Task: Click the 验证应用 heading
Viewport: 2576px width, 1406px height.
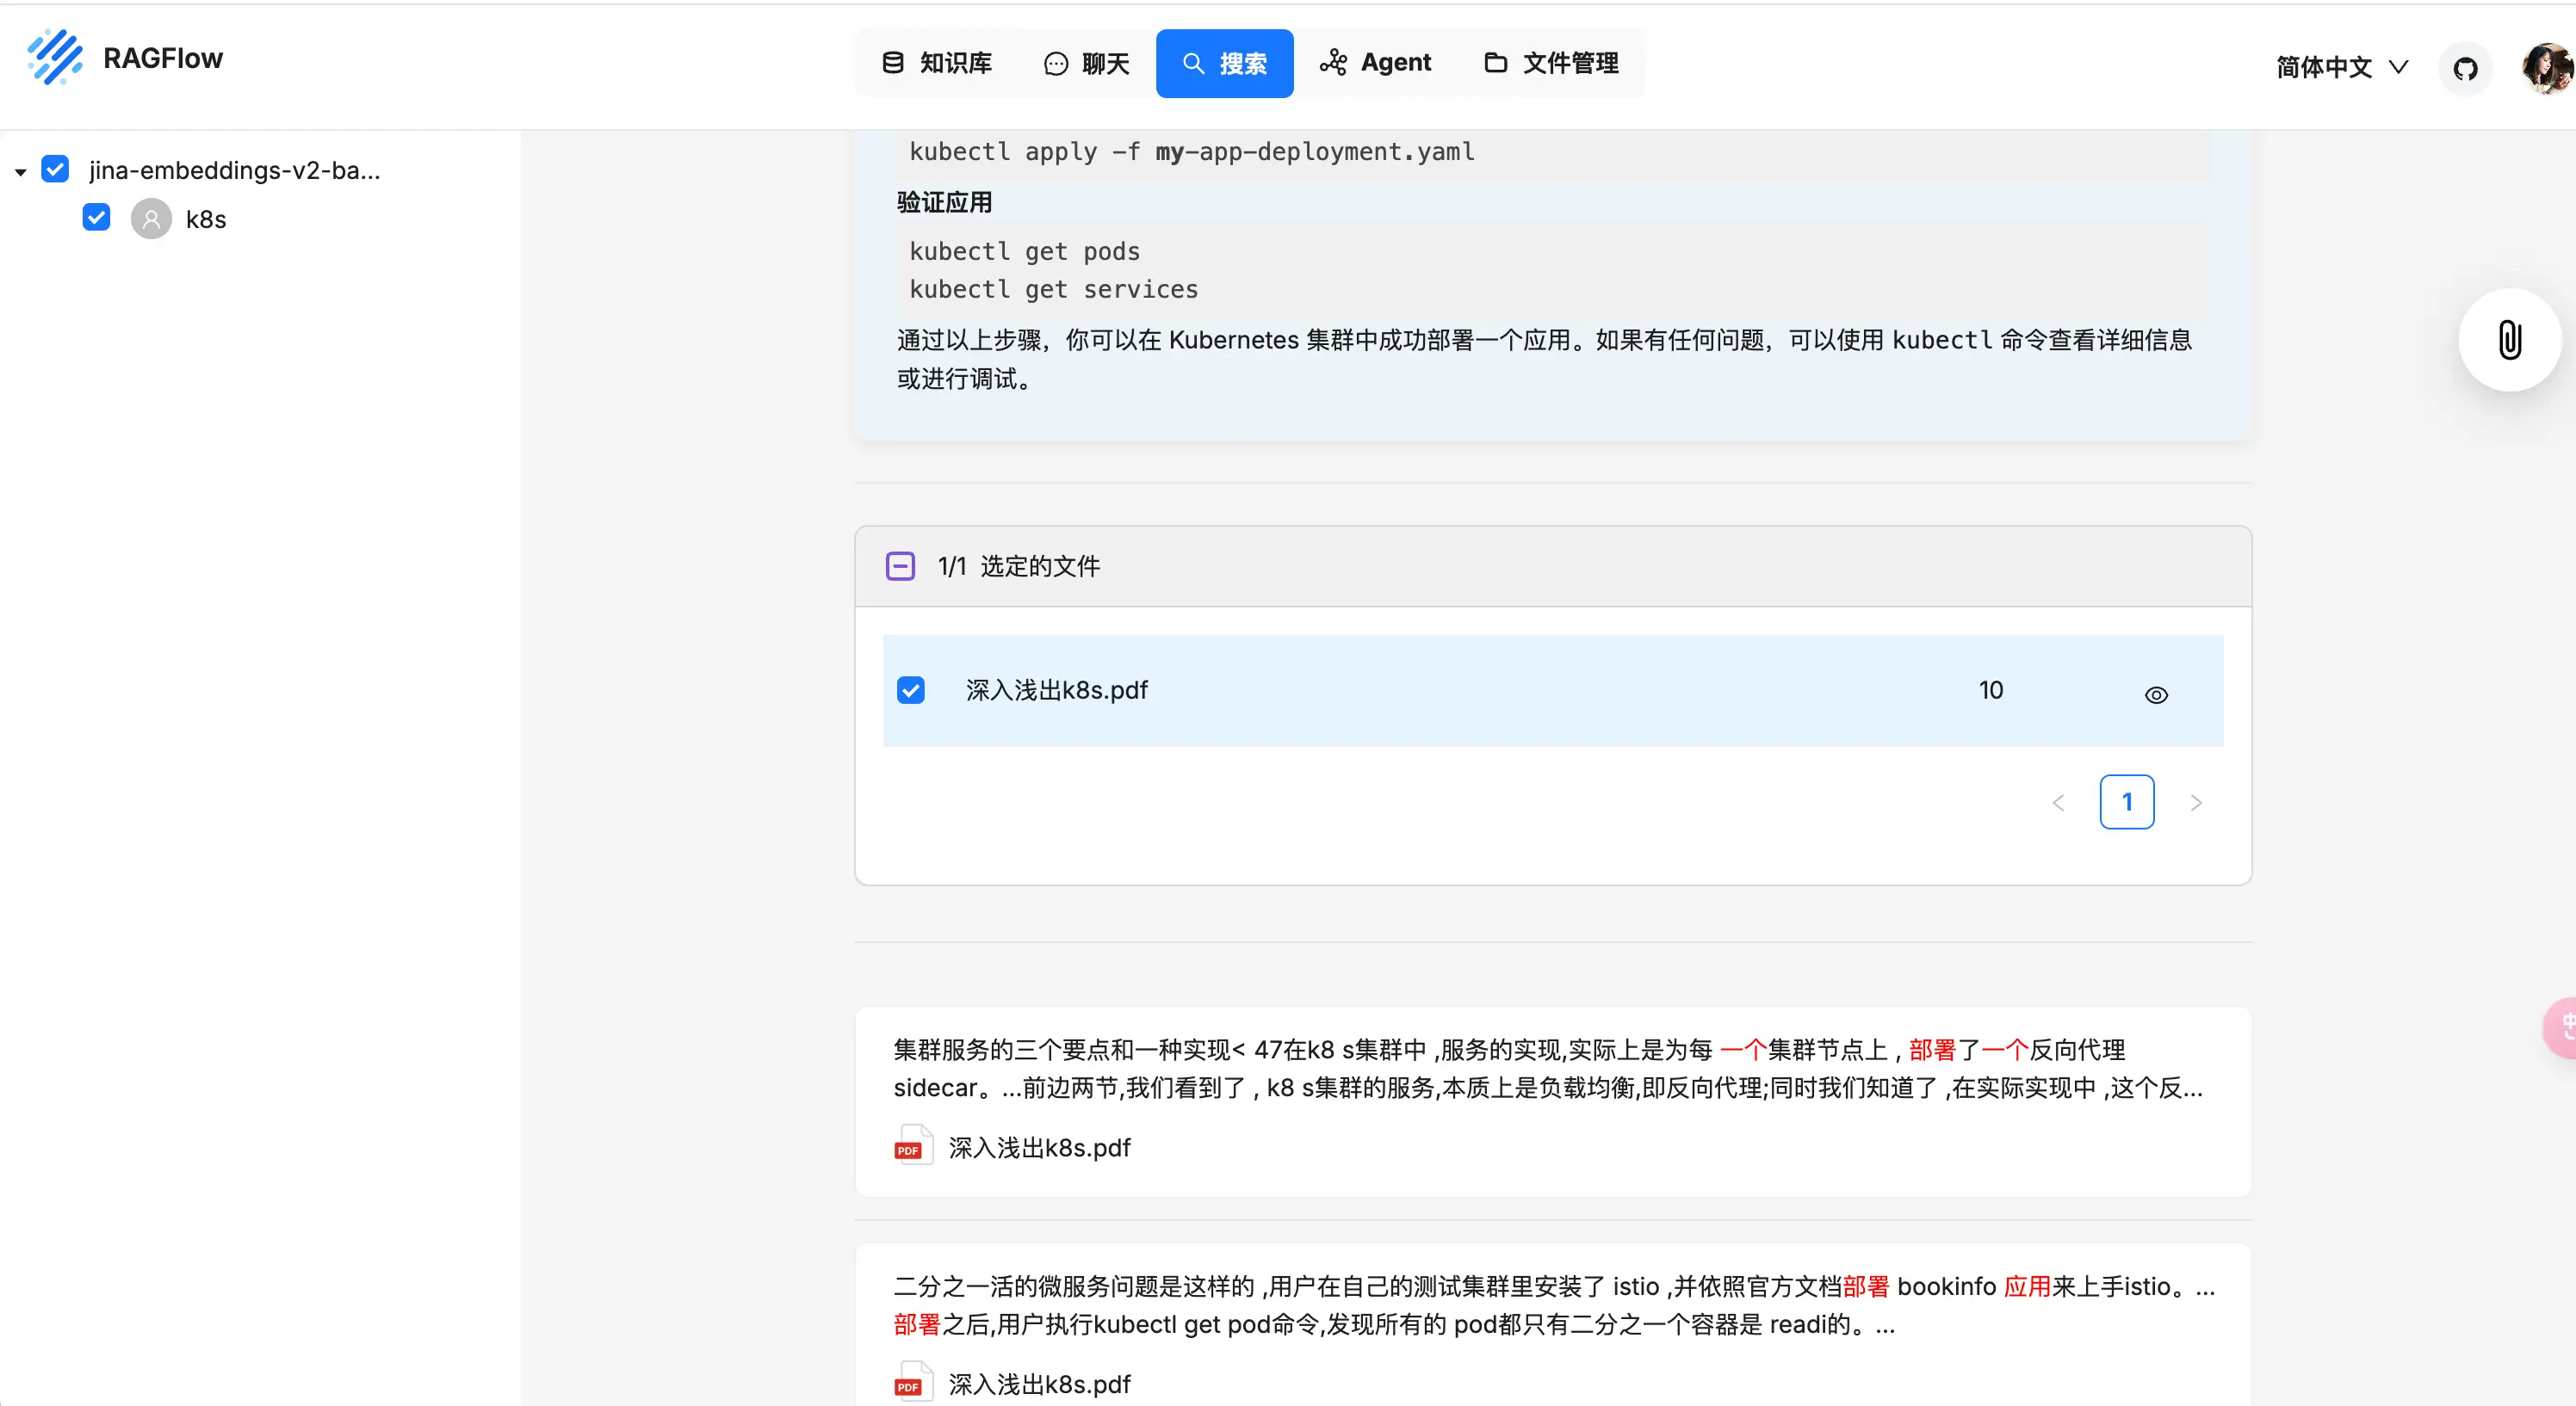Action: 944,202
